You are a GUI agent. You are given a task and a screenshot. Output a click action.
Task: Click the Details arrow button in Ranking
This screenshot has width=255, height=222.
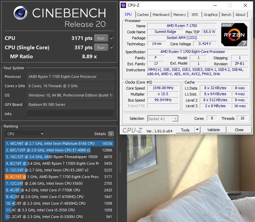111,134
